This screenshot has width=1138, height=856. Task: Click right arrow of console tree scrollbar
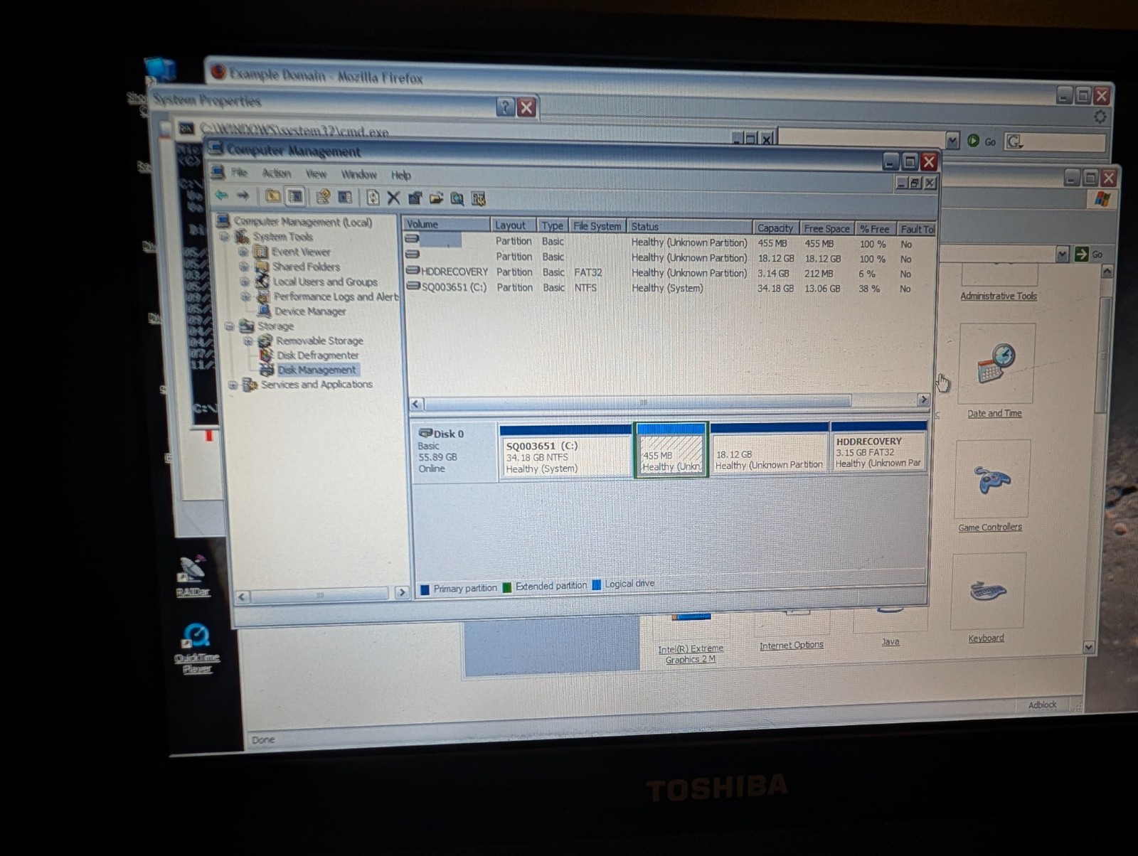tap(401, 592)
